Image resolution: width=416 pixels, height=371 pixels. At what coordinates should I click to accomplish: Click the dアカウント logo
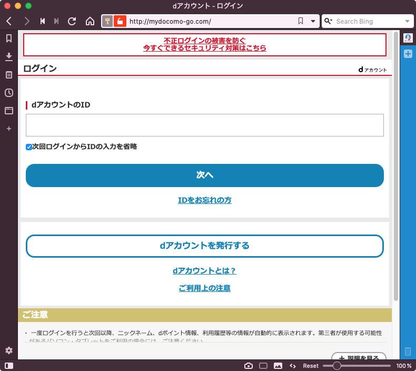372,70
